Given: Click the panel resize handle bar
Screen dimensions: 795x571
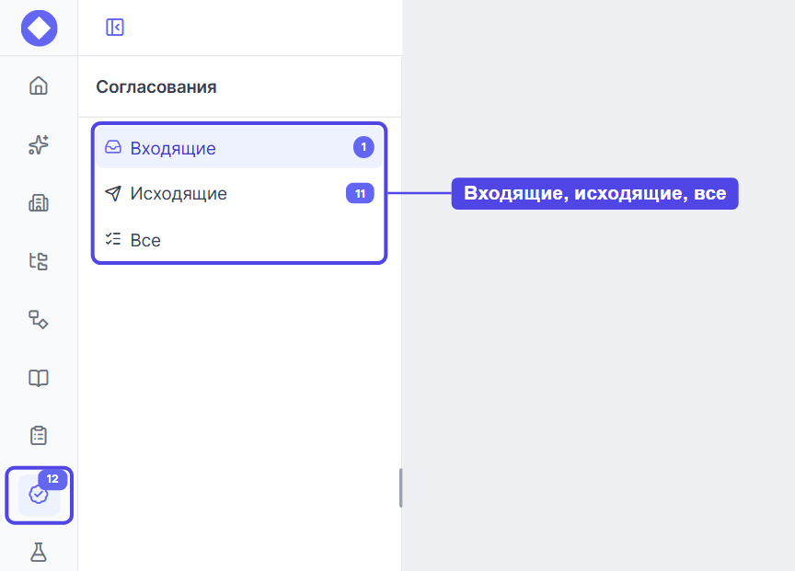Looking at the screenshot, I should (x=400, y=488).
